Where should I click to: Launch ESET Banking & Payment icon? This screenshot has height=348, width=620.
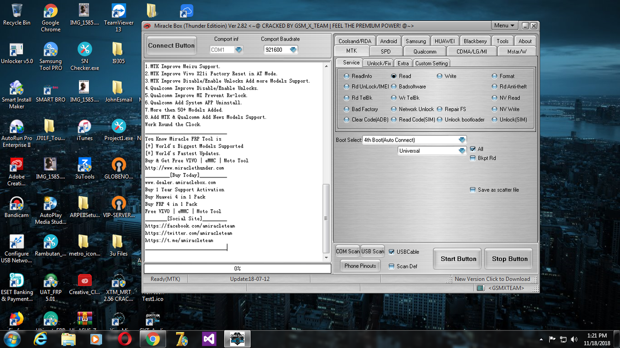16,287
